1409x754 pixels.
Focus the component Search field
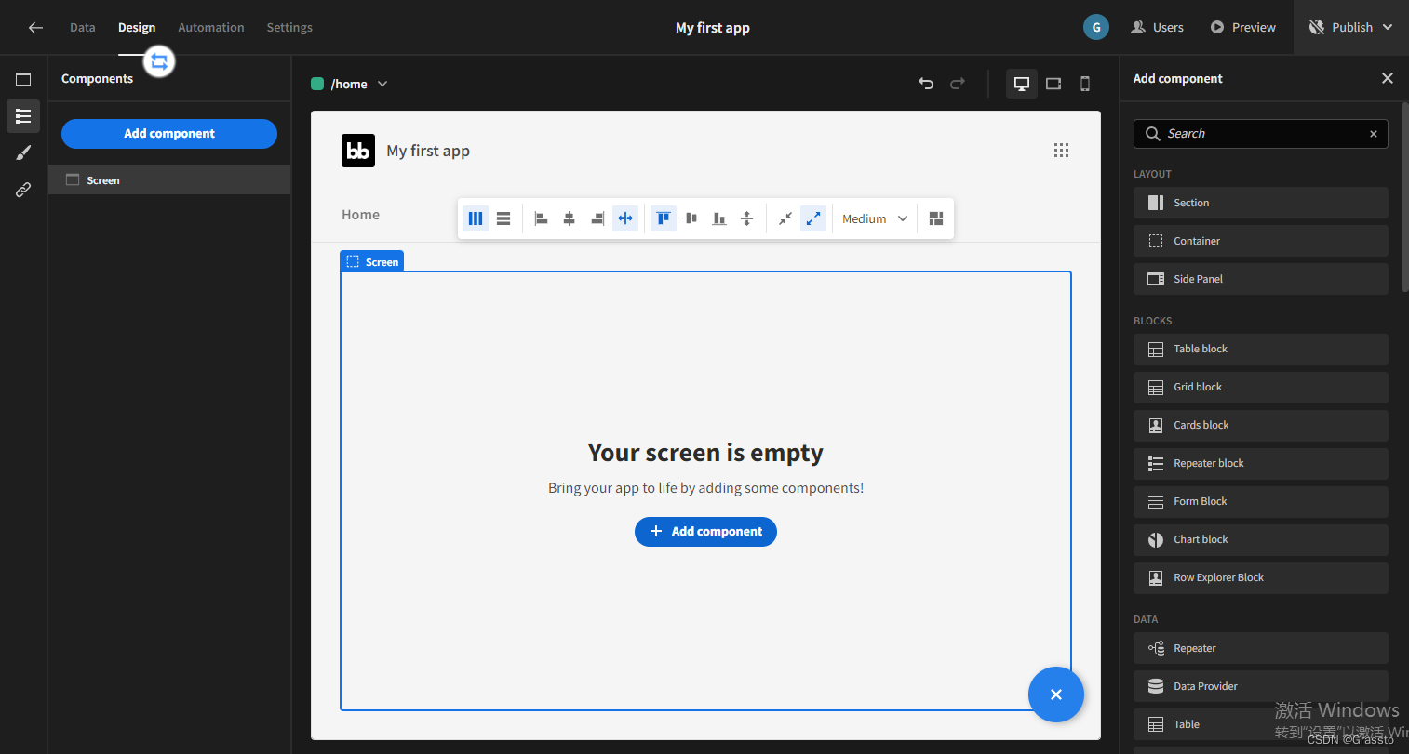1261,134
